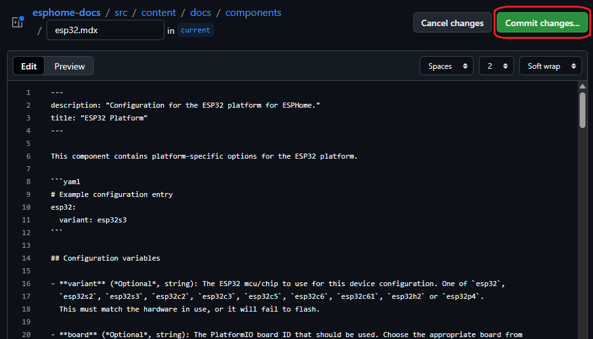The height and width of the screenshot is (339, 593).
Task: Click the 'variant: esp32s3' line
Action: [x=92, y=220]
